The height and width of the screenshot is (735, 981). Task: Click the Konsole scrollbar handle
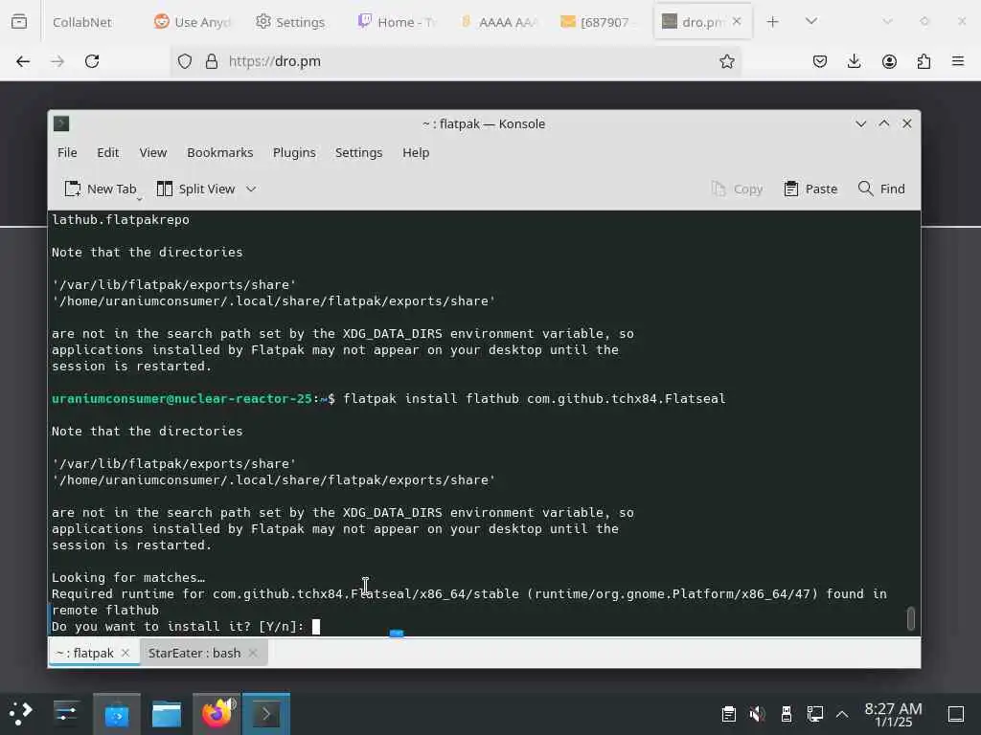tap(911, 619)
